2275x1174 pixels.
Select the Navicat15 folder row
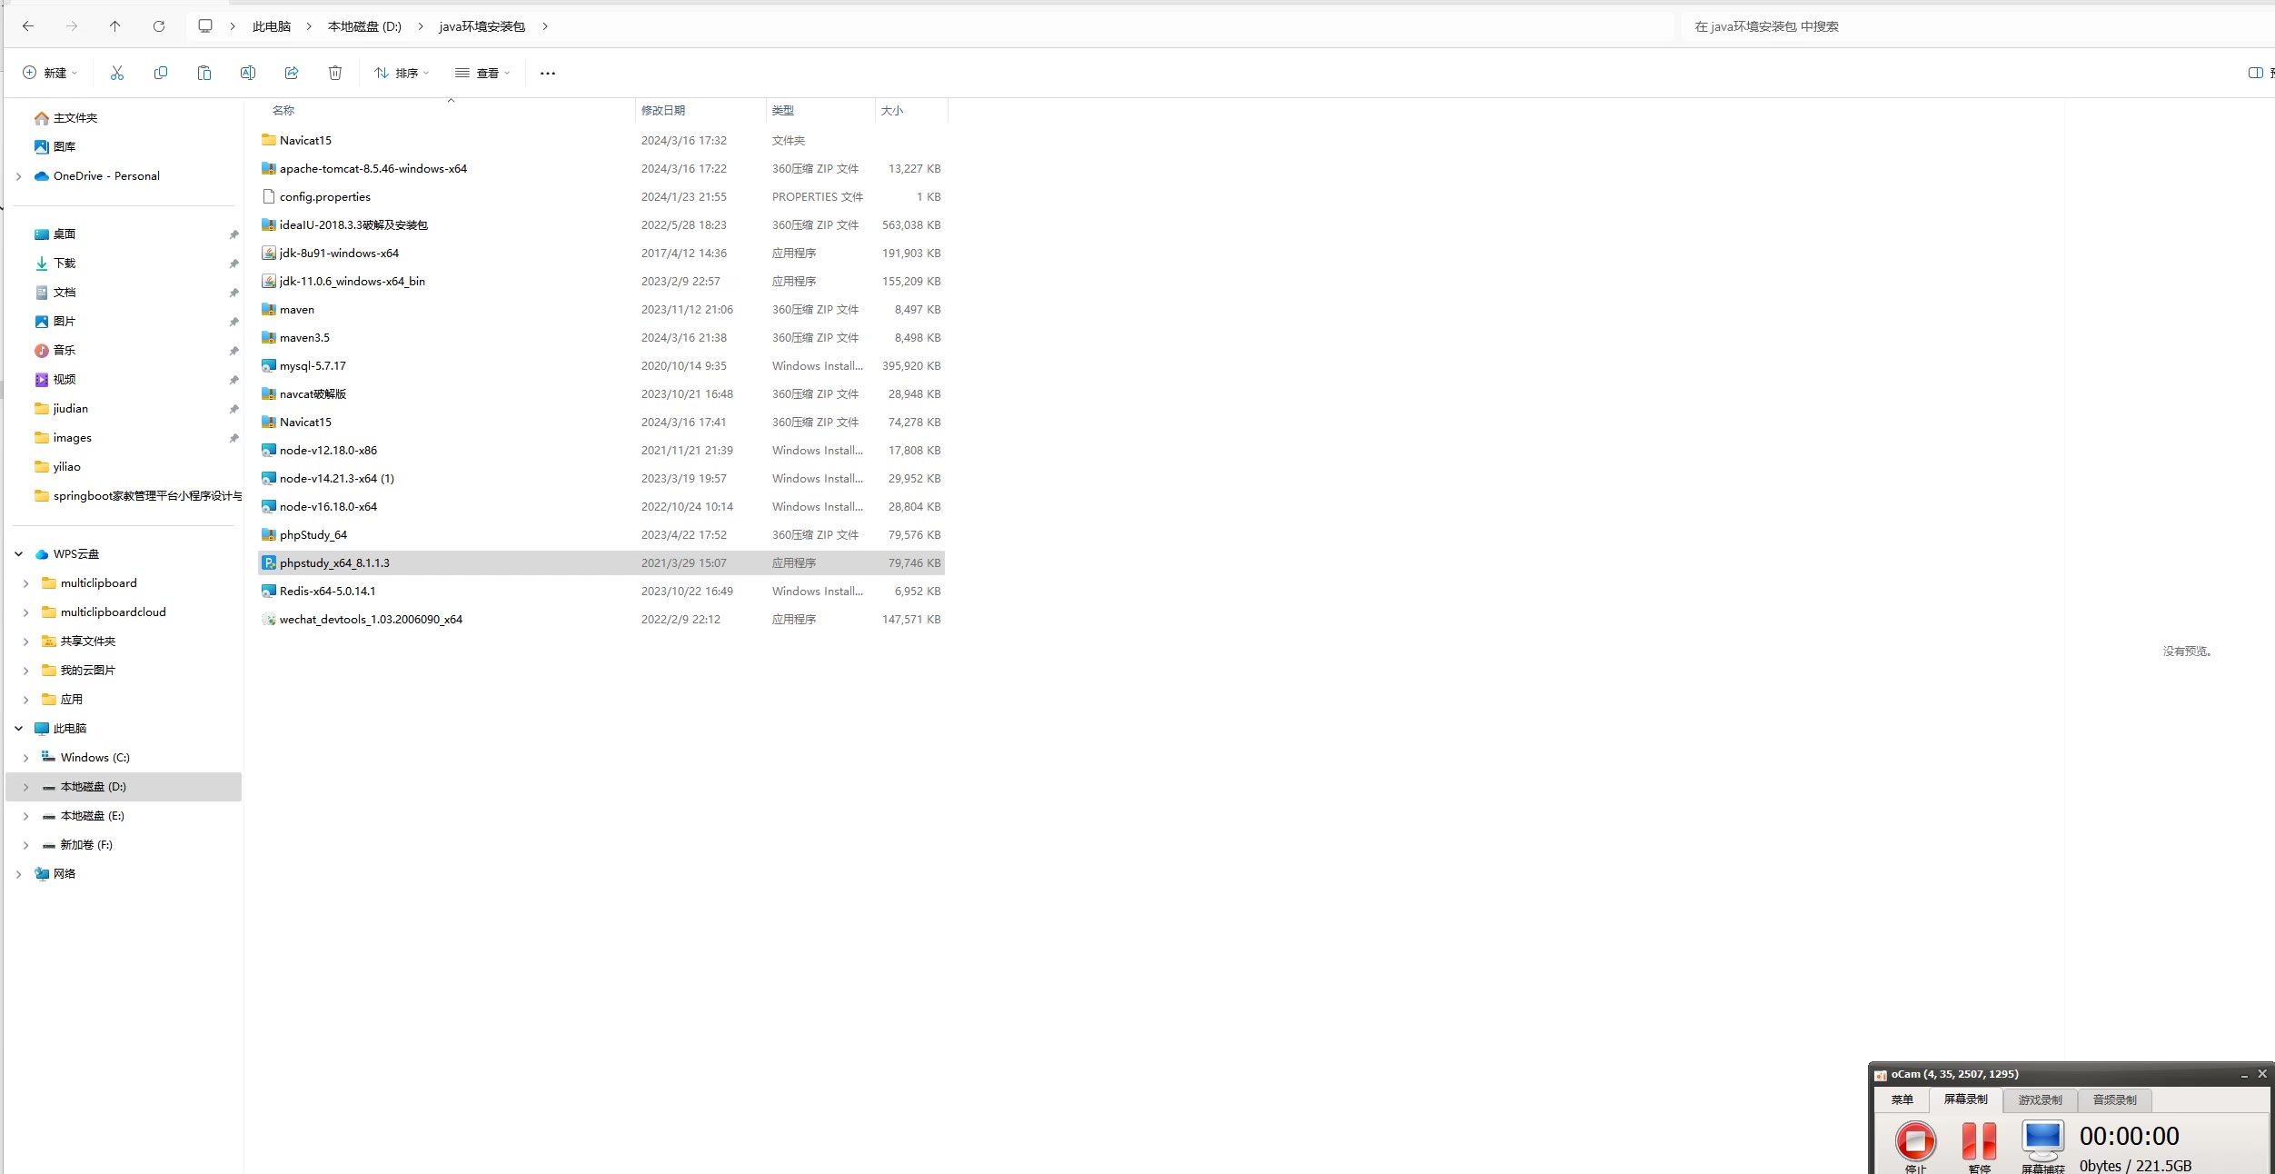pos(601,141)
